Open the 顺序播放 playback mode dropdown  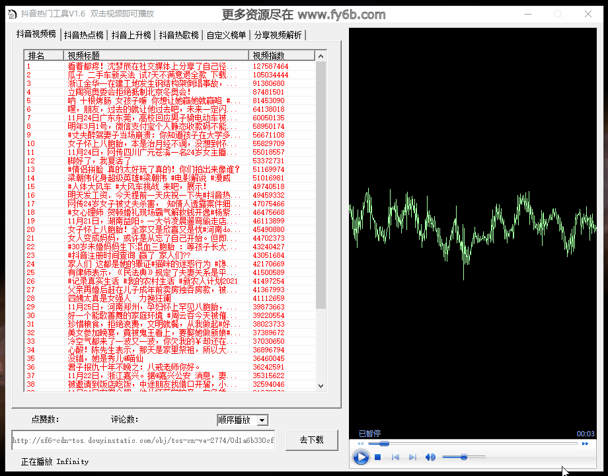(x=262, y=420)
